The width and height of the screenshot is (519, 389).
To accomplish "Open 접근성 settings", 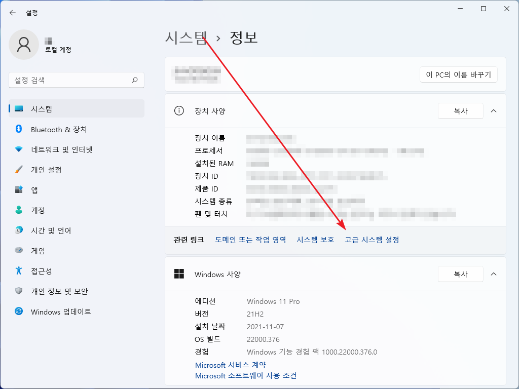I will point(77,270).
